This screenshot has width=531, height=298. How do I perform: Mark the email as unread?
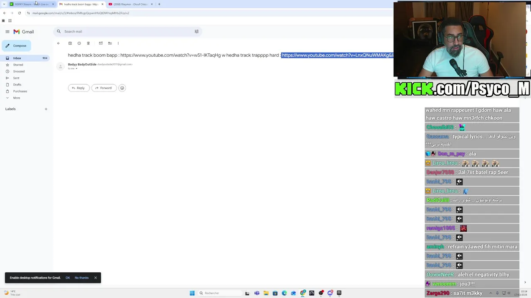(101, 43)
